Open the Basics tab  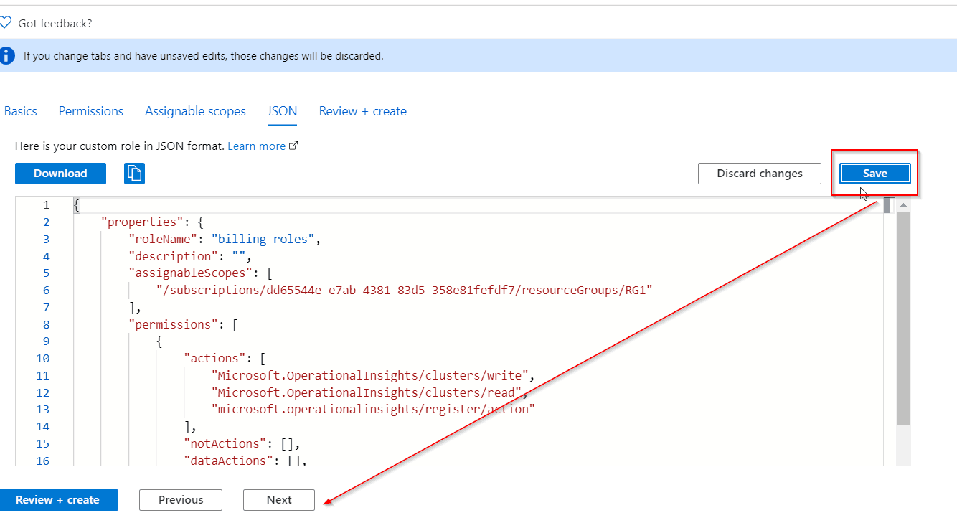coord(21,111)
